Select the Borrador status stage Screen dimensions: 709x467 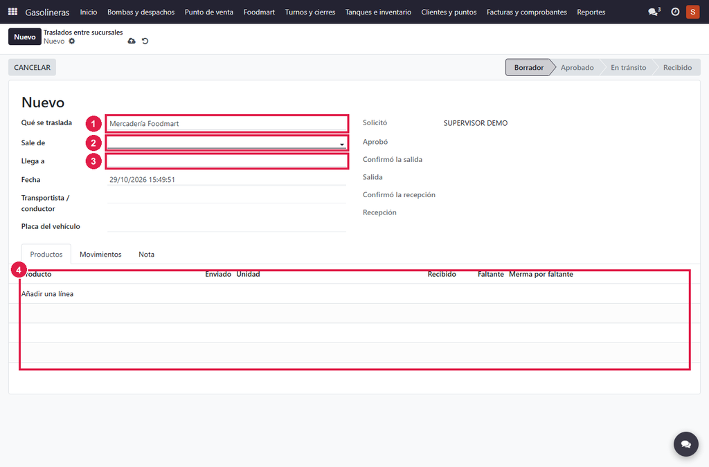pos(529,67)
